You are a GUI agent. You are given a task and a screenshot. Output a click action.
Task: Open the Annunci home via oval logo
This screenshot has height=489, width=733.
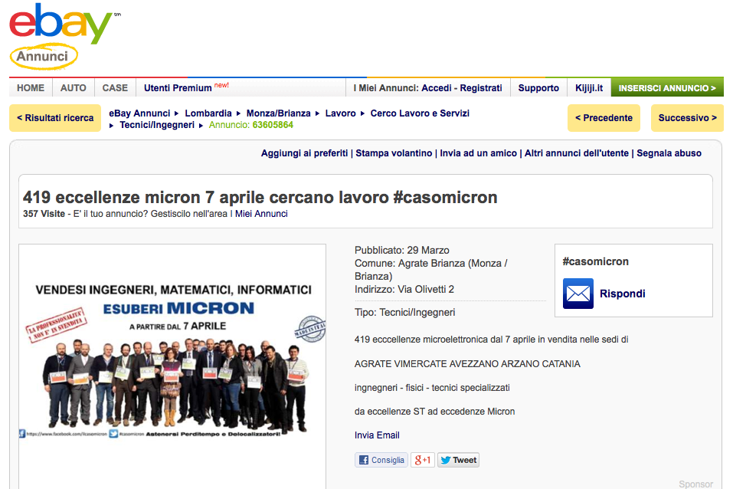(x=43, y=57)
